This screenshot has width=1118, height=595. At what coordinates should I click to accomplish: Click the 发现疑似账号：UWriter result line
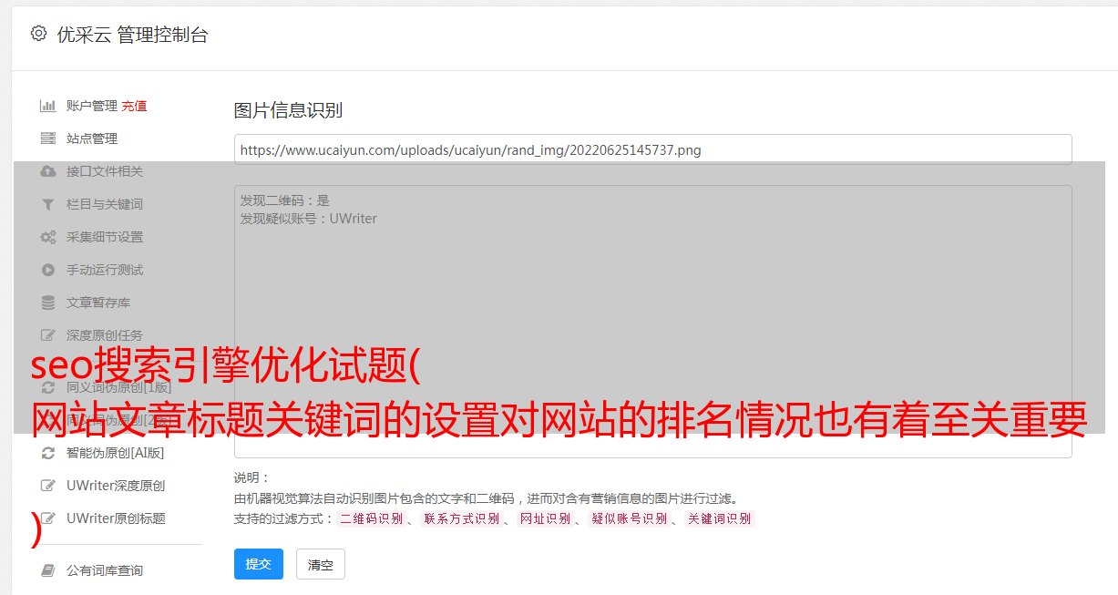[x=309, y=219]
